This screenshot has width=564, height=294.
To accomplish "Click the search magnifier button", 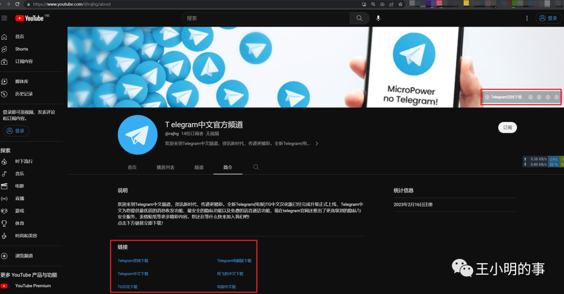I will [359, 18].
